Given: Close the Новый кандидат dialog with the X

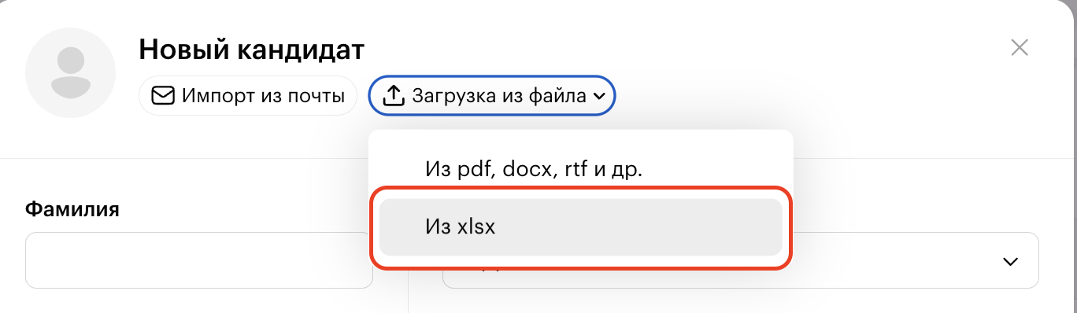Looking at the screenshot, I should tap(1020, 48).
